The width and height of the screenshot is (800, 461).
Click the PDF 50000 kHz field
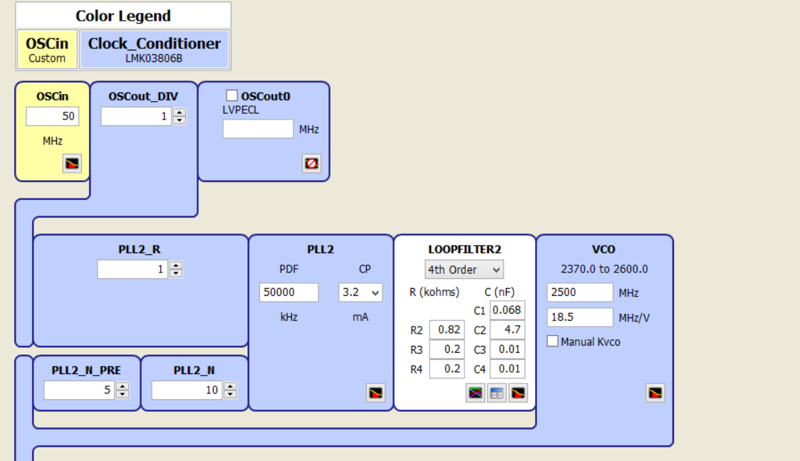pyautogui.click(x=289, y=292)
